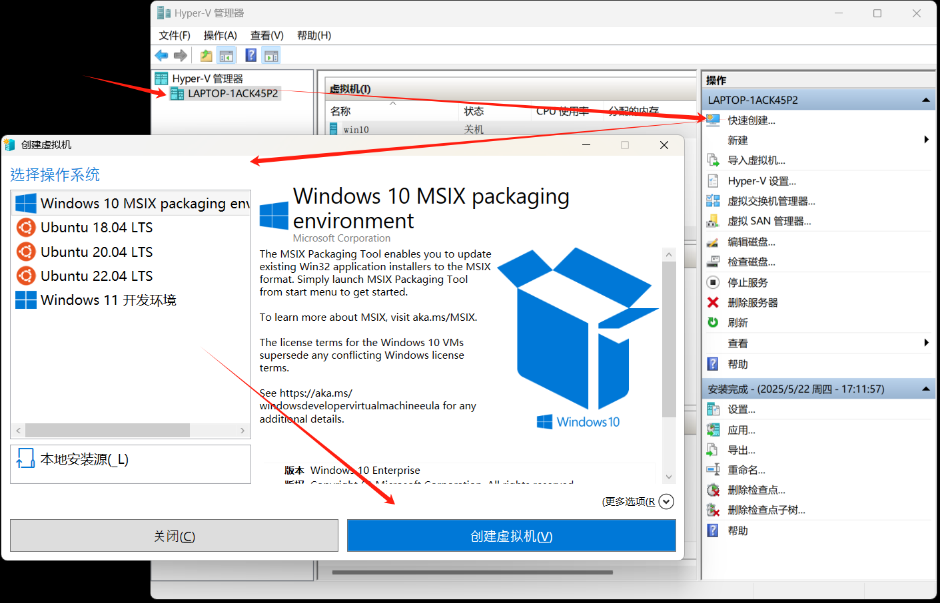
Task: Click the 关闭(C) button
Action: click(x=175, y=536)
